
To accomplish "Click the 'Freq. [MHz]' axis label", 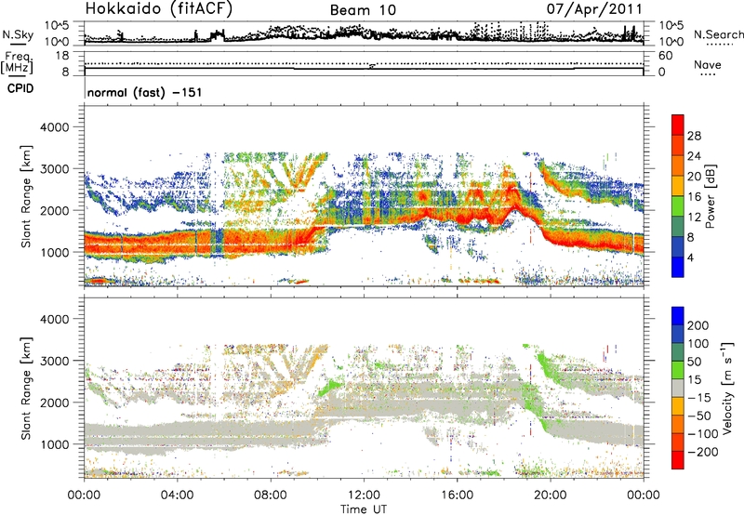I will click(18, 63).
